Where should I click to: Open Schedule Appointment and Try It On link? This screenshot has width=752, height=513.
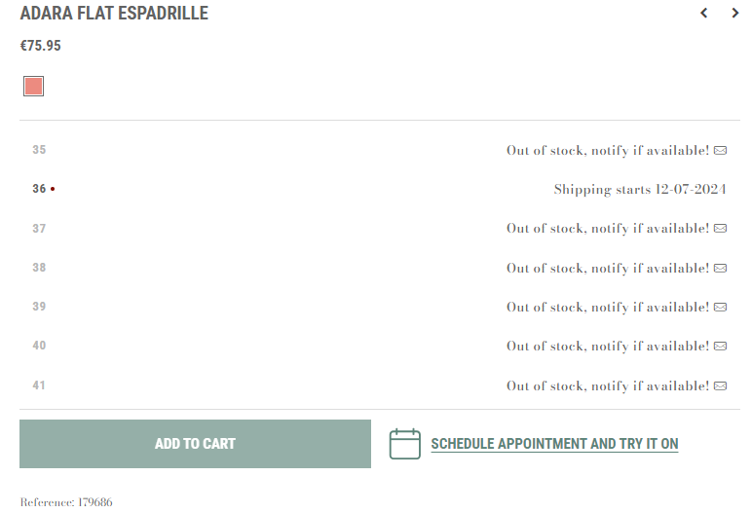coord(554,444)
